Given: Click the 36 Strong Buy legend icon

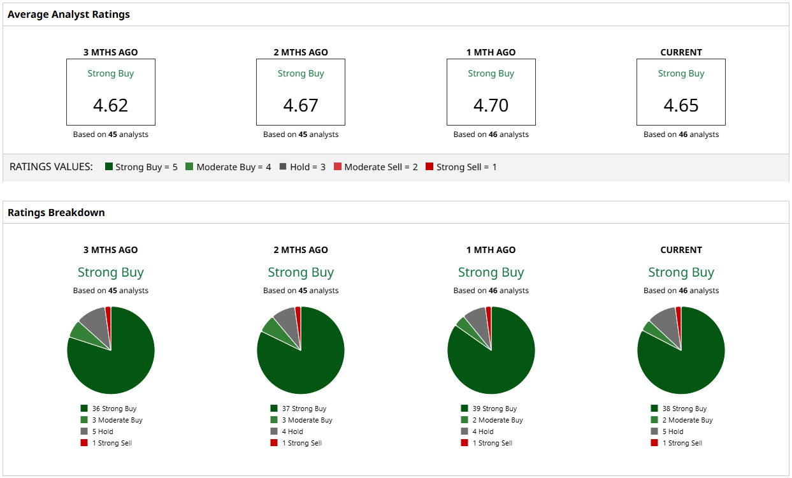Looking at the screenshot, I should click(84, 409).
